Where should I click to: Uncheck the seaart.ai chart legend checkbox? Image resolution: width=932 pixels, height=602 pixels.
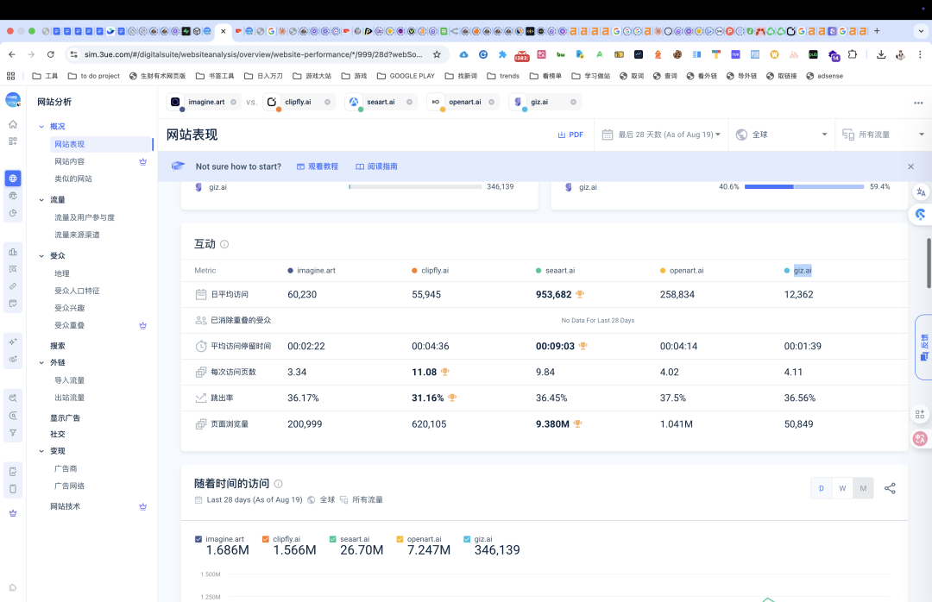pyautogui.click(x=333, y=539)
